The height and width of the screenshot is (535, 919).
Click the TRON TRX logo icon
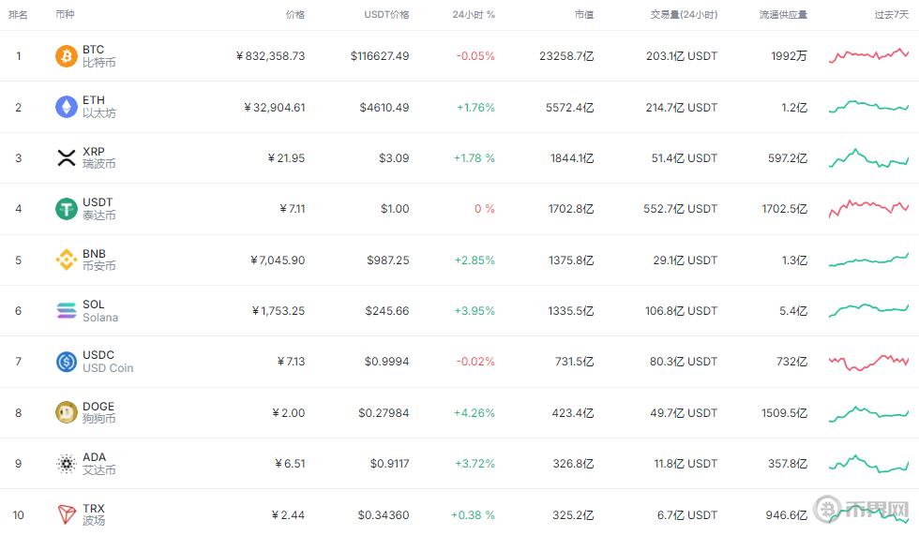point(66,514)
